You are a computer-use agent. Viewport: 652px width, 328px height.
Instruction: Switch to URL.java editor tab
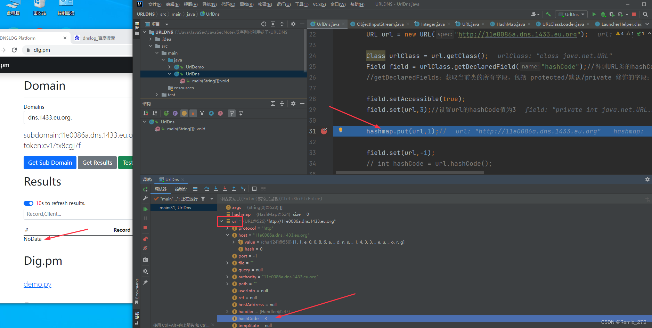click(470, 24)
